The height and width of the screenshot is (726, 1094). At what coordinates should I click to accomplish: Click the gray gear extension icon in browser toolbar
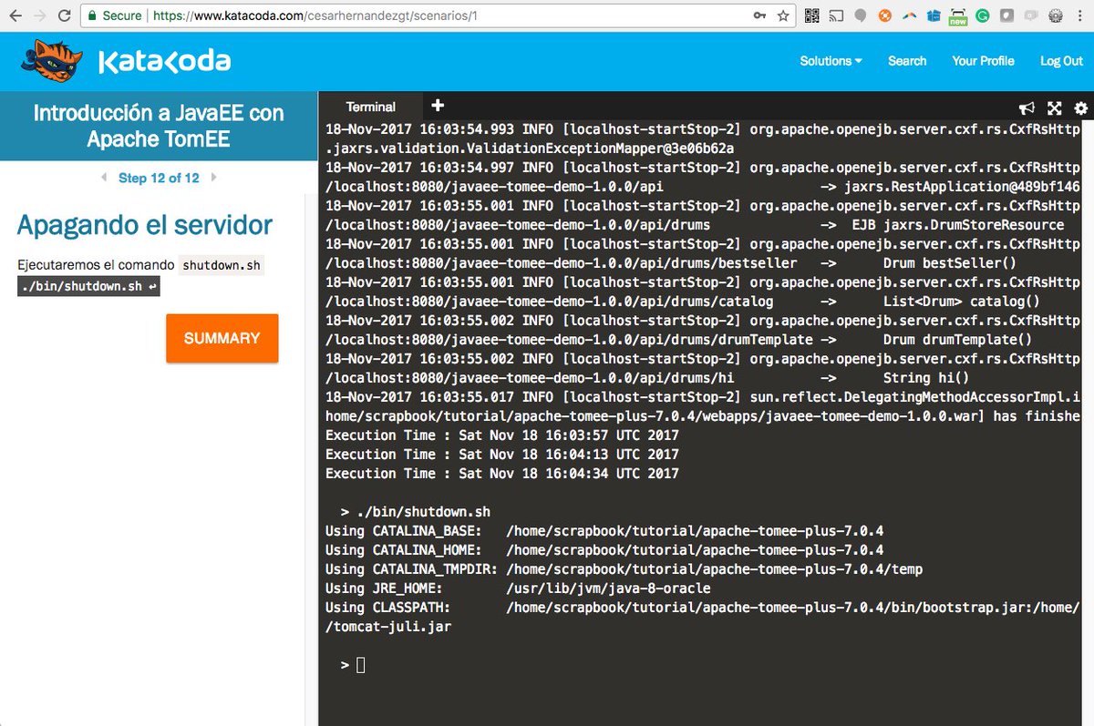1056,15
